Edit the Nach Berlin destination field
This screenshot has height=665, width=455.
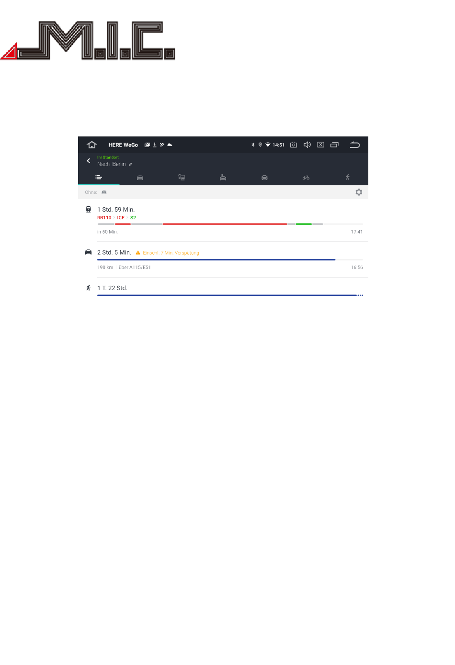click(x=112, y=164)
